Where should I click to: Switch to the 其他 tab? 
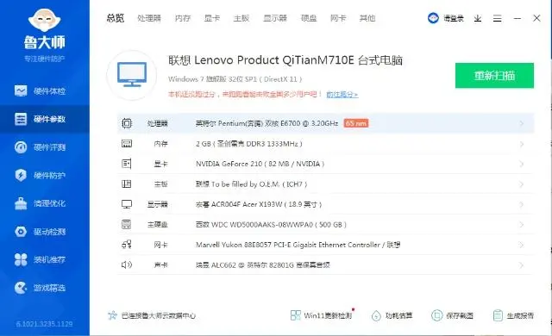click(x=367, y=18)
